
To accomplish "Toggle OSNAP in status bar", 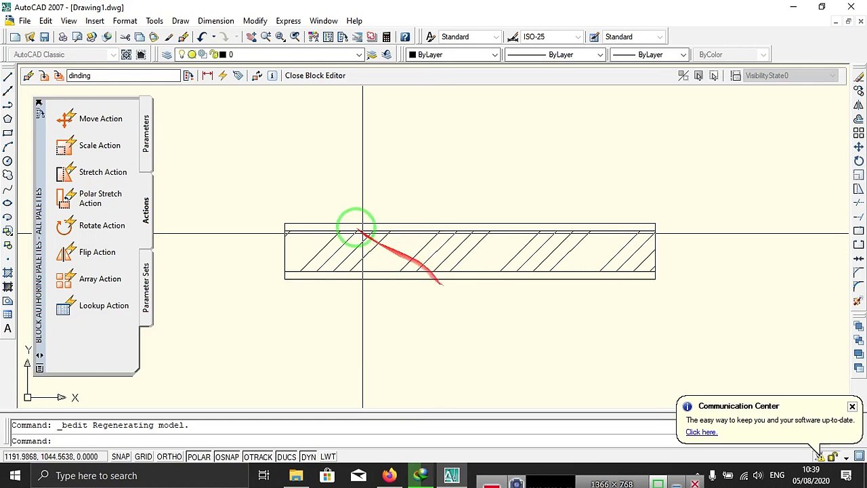I will tap(227, 457).
